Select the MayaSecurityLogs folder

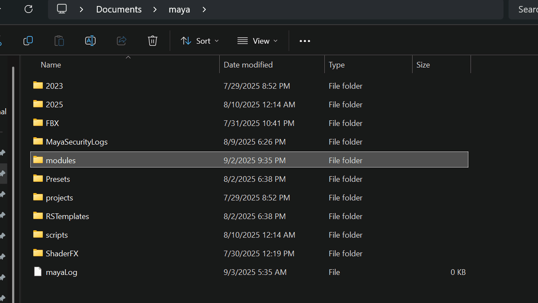click(x=76, y=142)
